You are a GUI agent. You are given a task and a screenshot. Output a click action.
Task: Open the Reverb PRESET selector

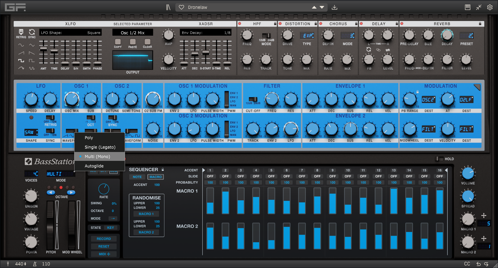coord(466,36)
